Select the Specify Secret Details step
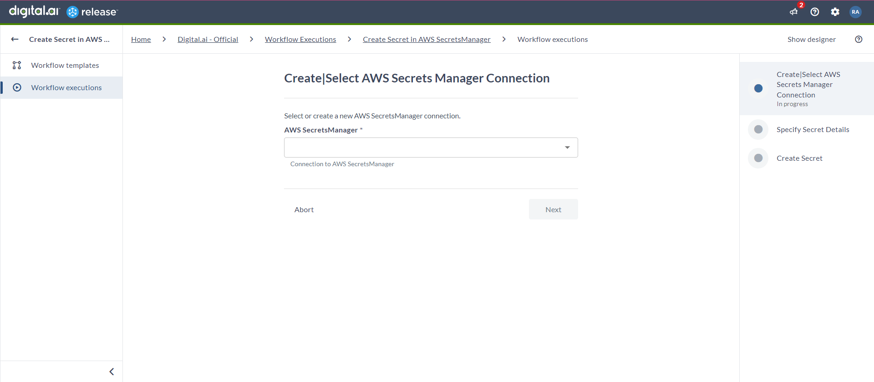Viewport: 874px width, 382px height. point(807,129)
